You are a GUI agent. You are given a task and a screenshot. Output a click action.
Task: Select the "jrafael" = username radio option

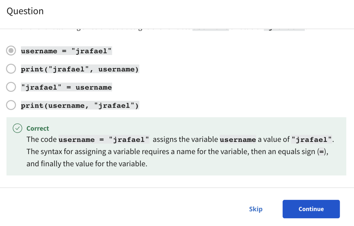coord(11,87)
